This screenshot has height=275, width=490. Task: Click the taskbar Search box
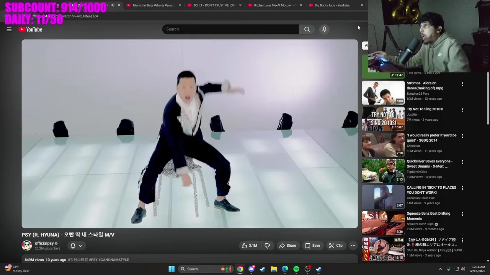pos(206,269)
